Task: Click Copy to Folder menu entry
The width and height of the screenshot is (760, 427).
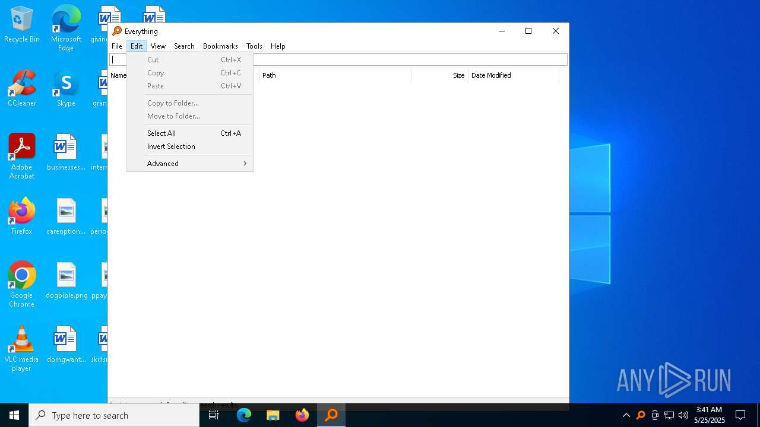Action: [190, 103]
